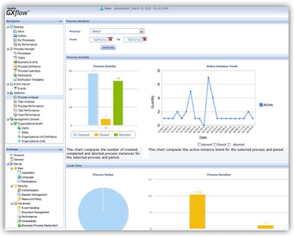Open the Account settings item

[x=19, y=155]
